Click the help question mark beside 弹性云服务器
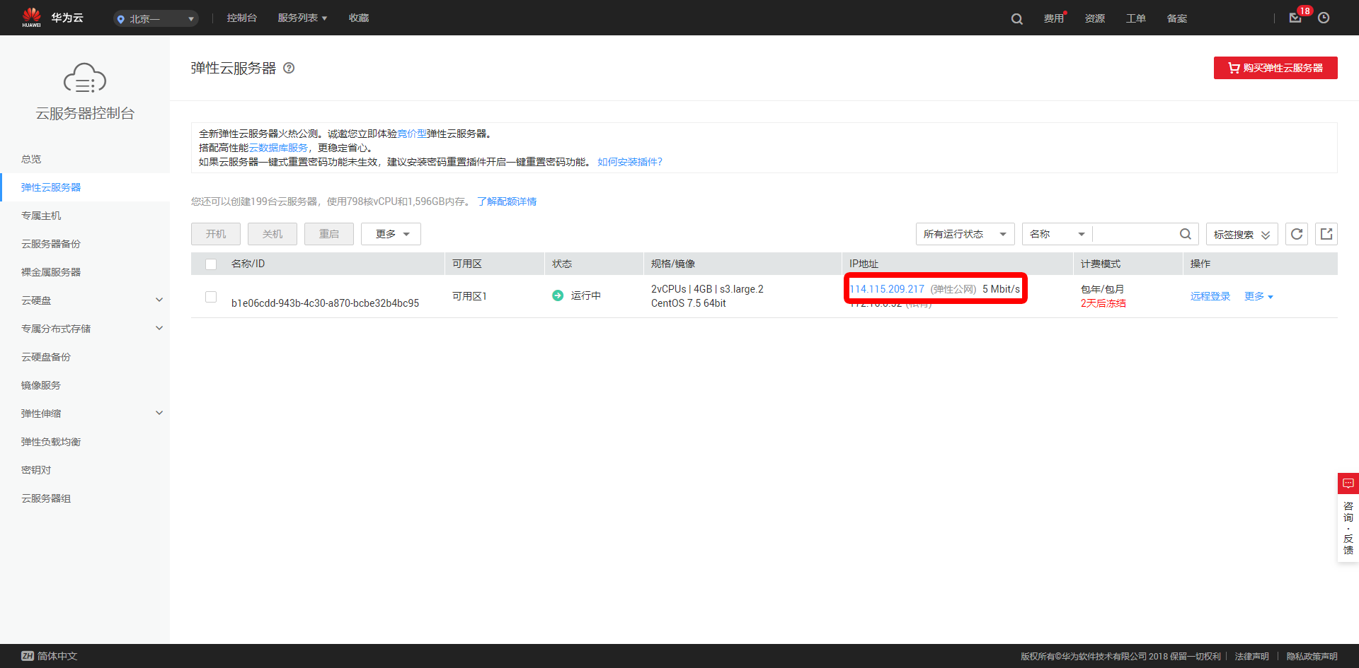 [289, 68]
